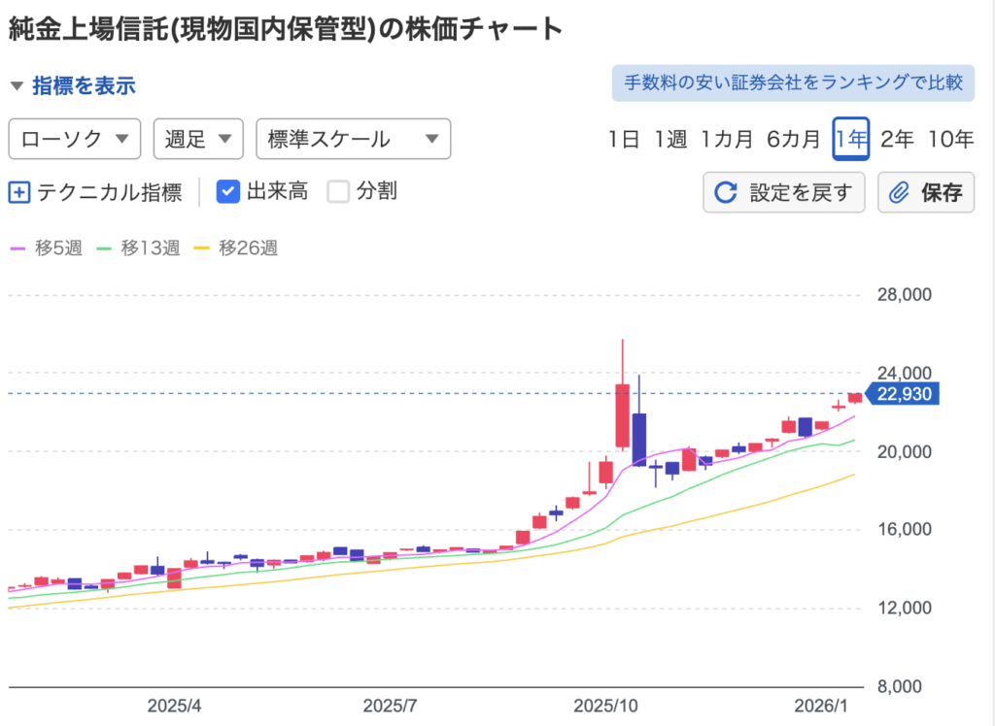Select the 1日 time range
The image size is (995, 726).
(624, 139)
